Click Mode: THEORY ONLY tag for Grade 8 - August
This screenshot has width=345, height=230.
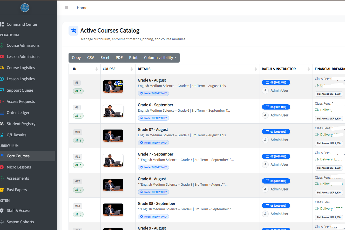153,192
